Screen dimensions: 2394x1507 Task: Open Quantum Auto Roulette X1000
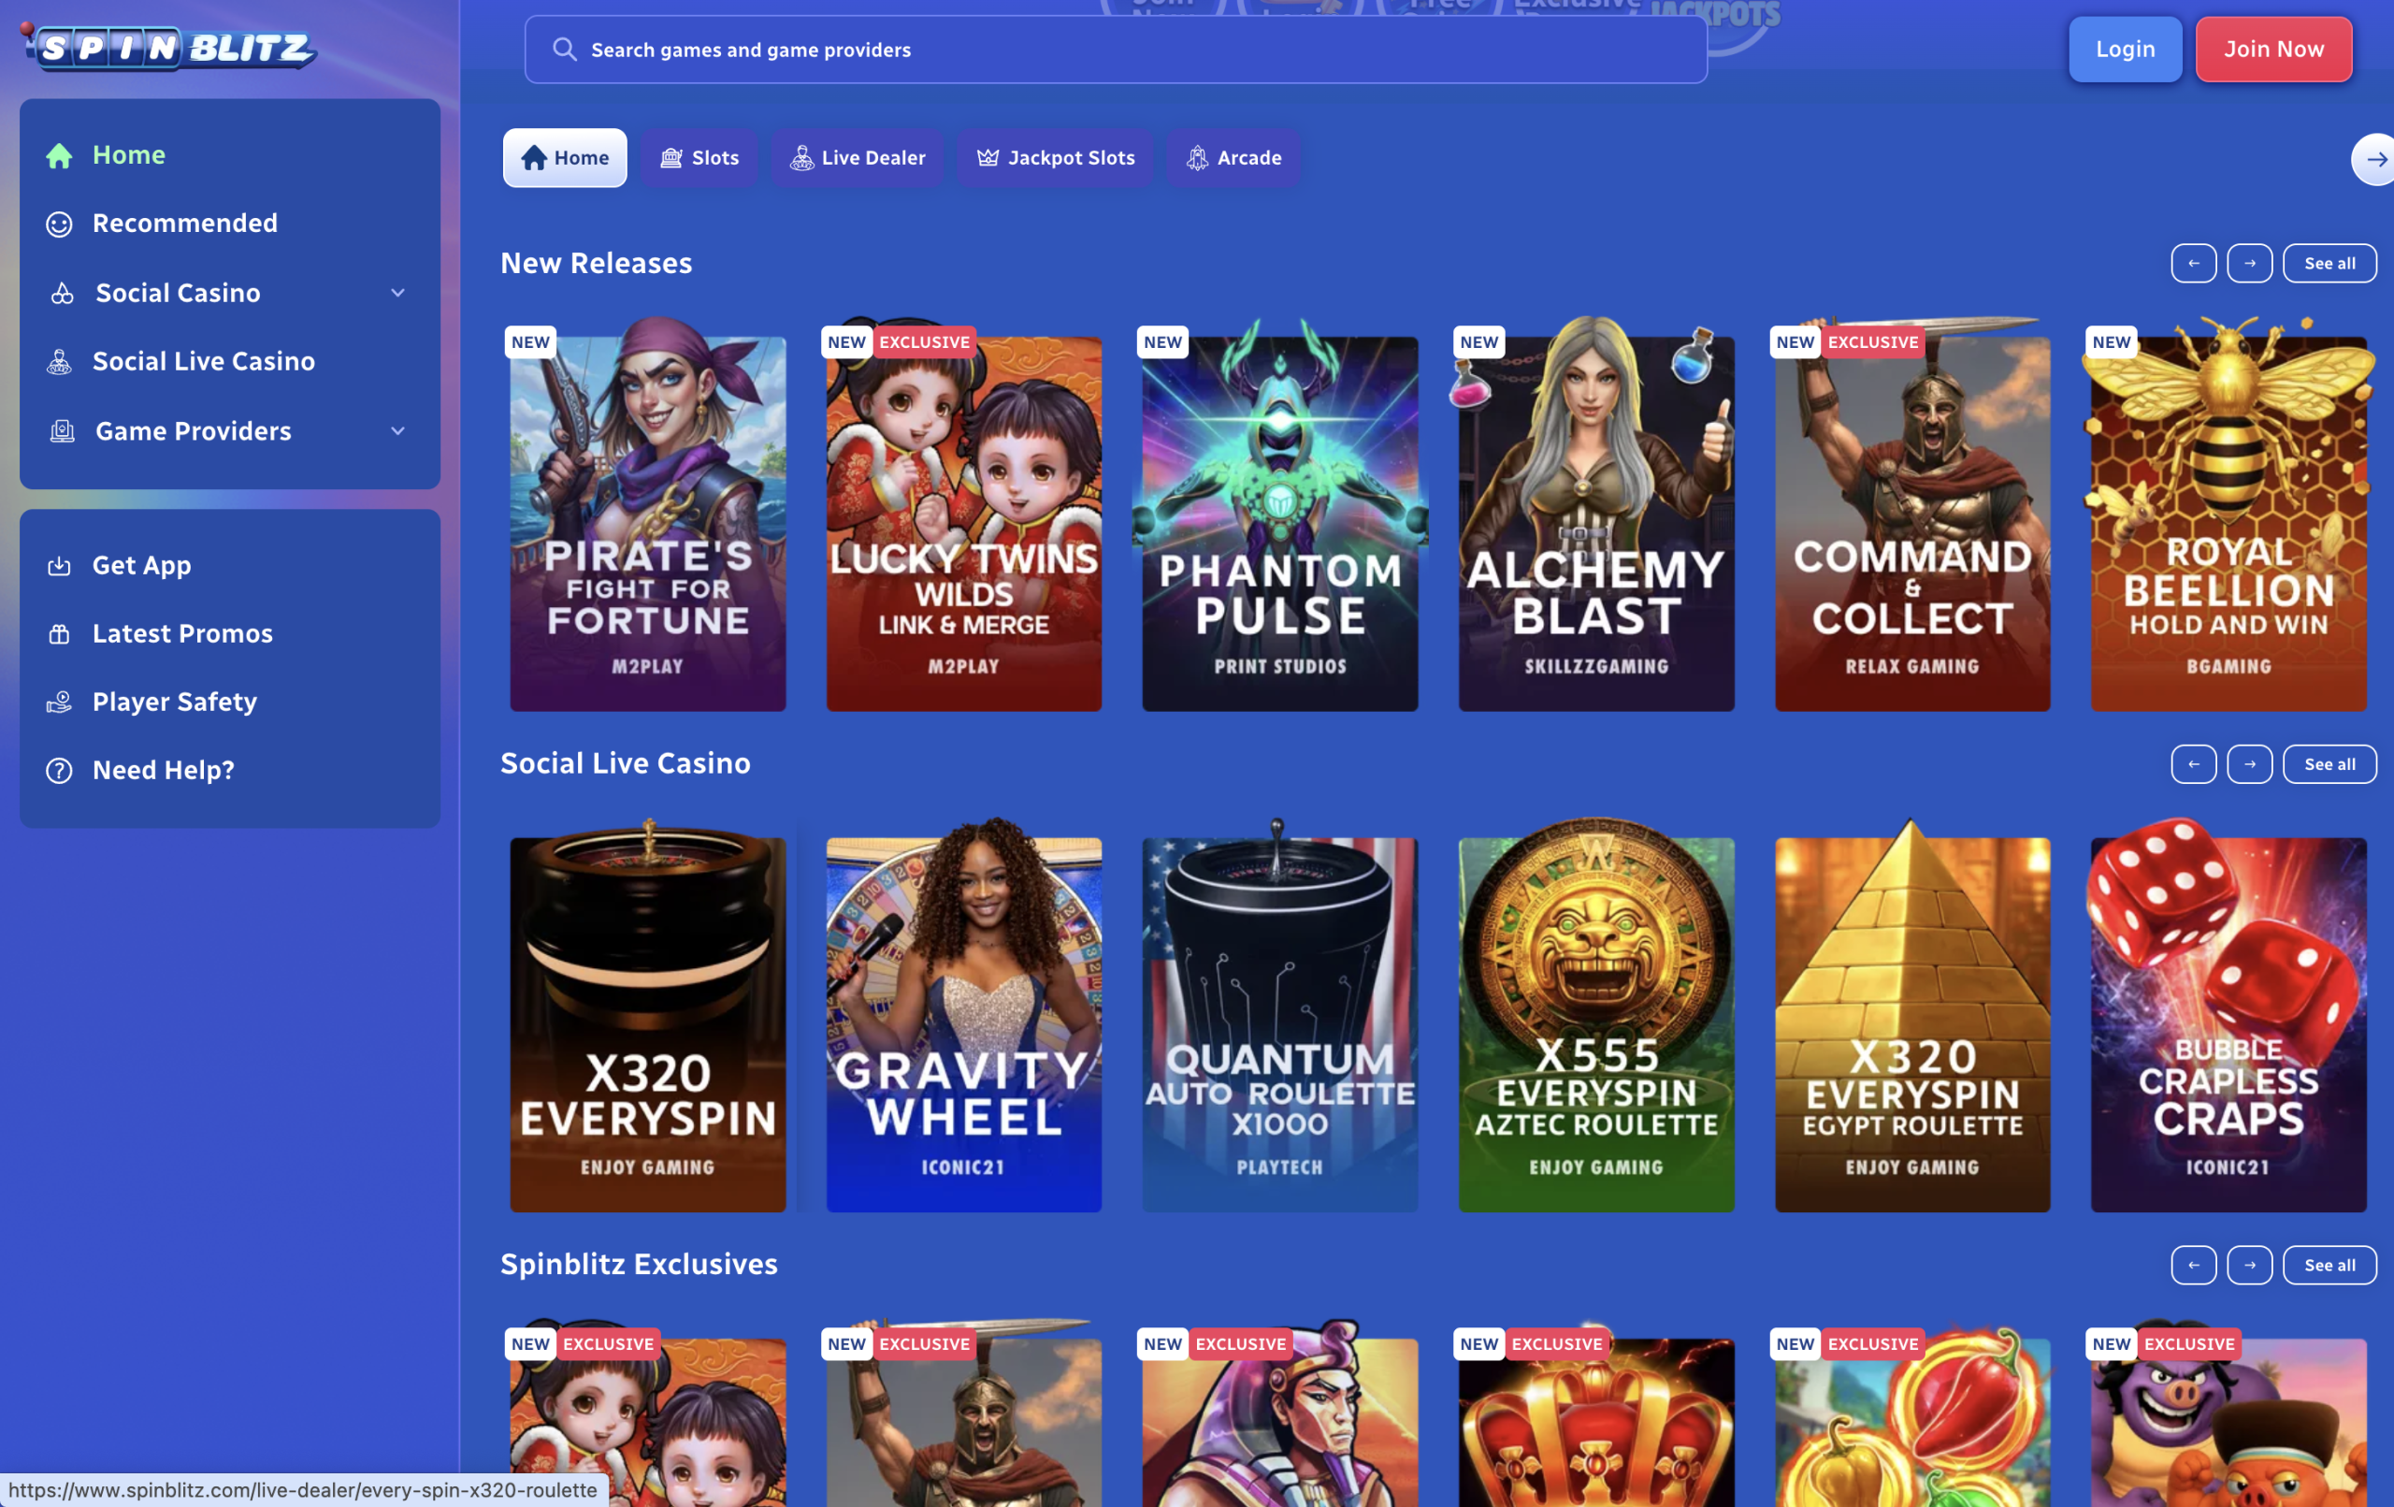pos(1279,1016)
